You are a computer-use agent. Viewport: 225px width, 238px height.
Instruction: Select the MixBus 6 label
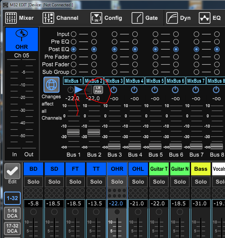175,81
